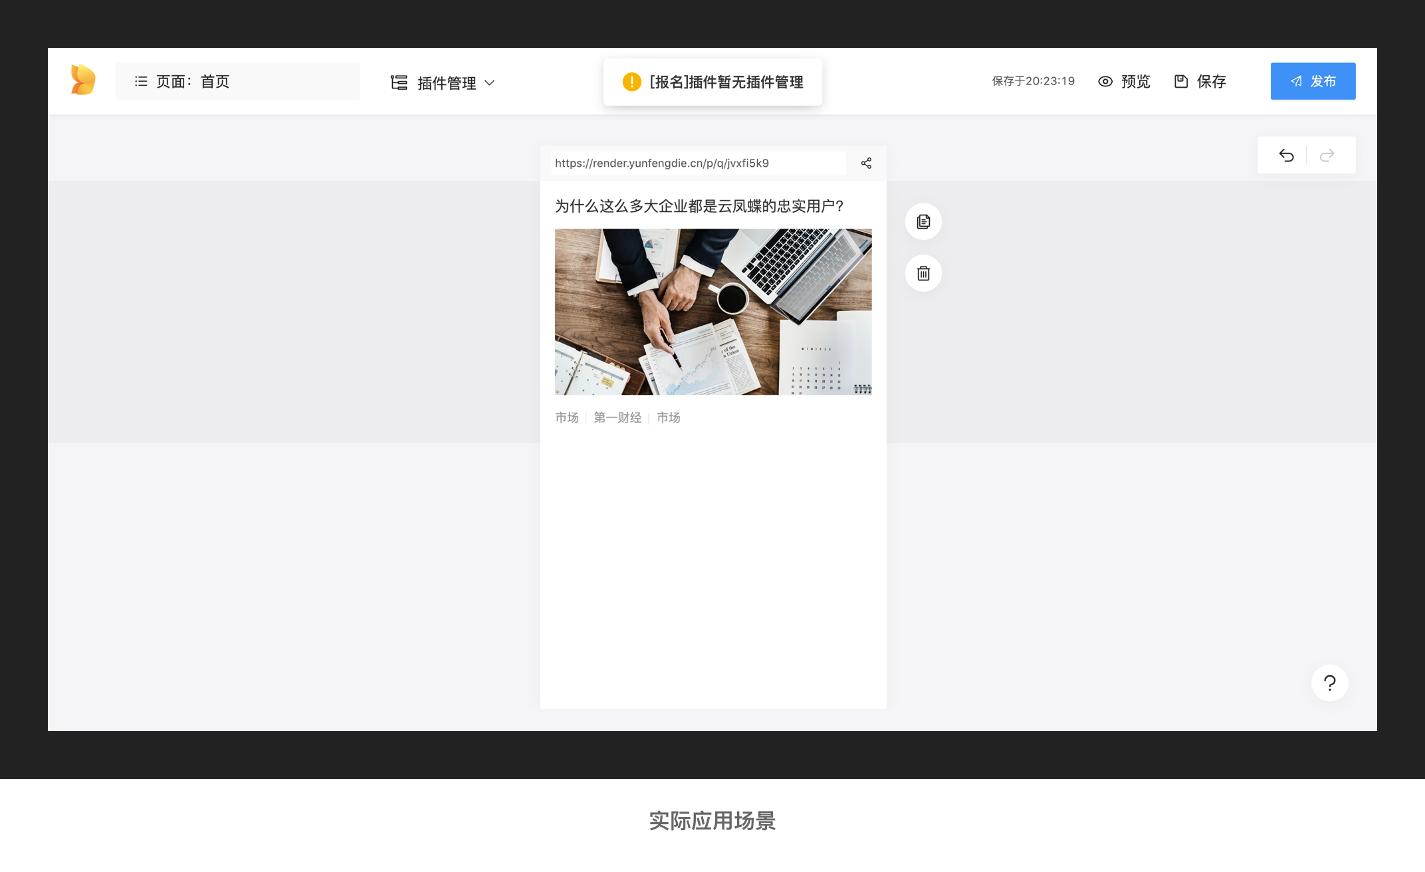Click the 预览 label text
Screen dimensions: 1425x872
[x=1135, y=81]
